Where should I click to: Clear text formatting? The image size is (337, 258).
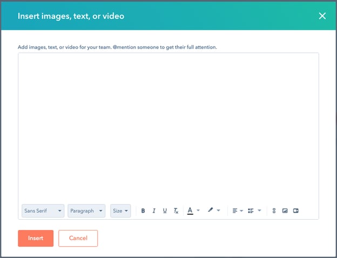tap(176, 211)
